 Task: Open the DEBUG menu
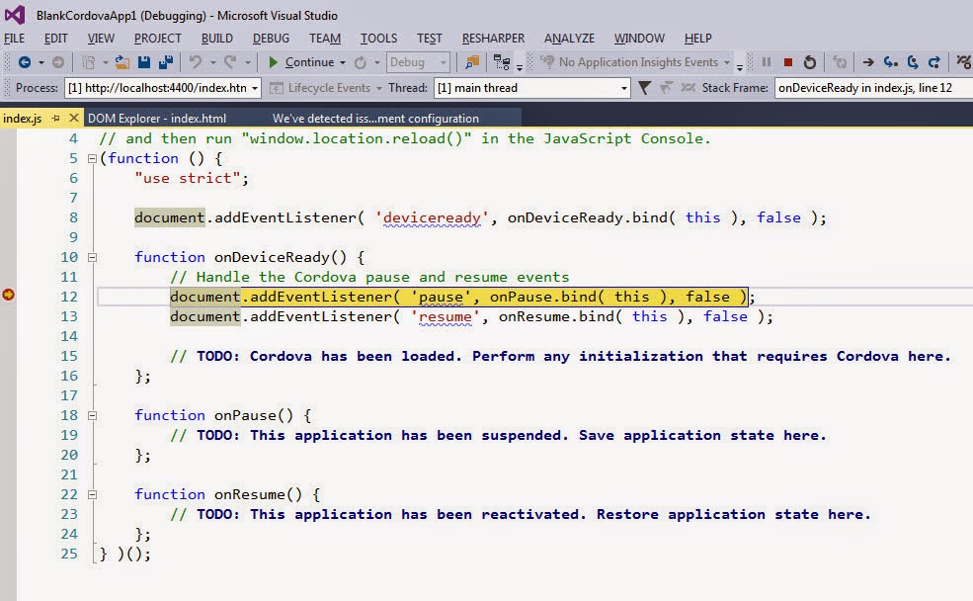coord(271,39)
